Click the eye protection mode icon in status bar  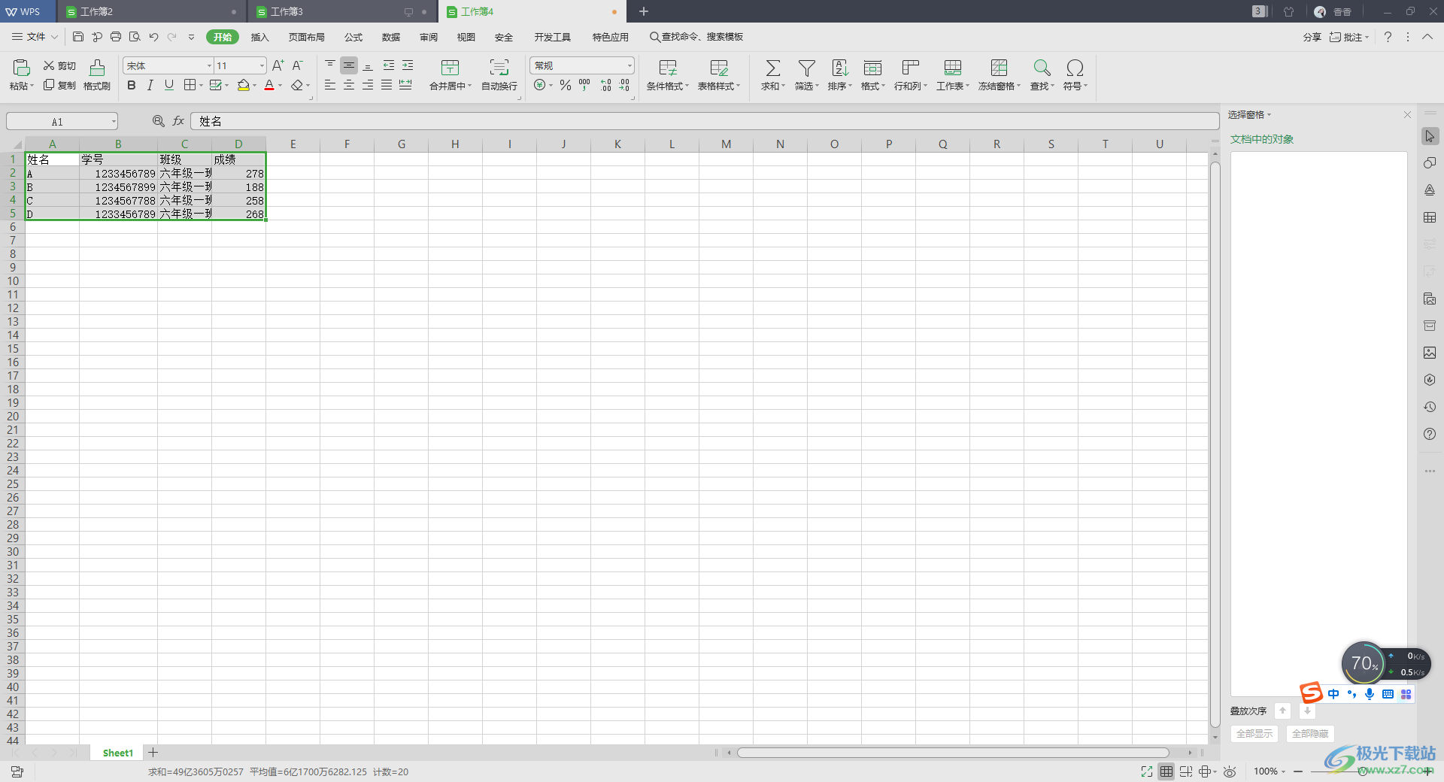click(1230, 771)
